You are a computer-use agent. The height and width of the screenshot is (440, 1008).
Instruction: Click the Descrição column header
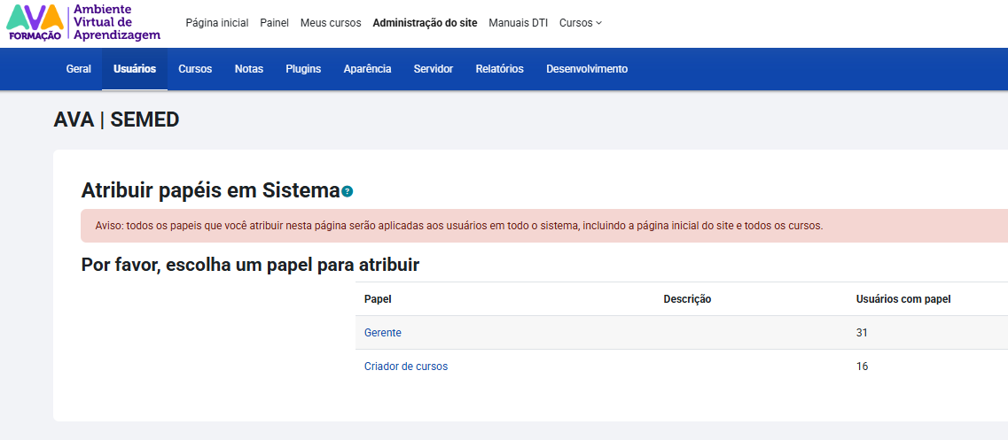687,298
